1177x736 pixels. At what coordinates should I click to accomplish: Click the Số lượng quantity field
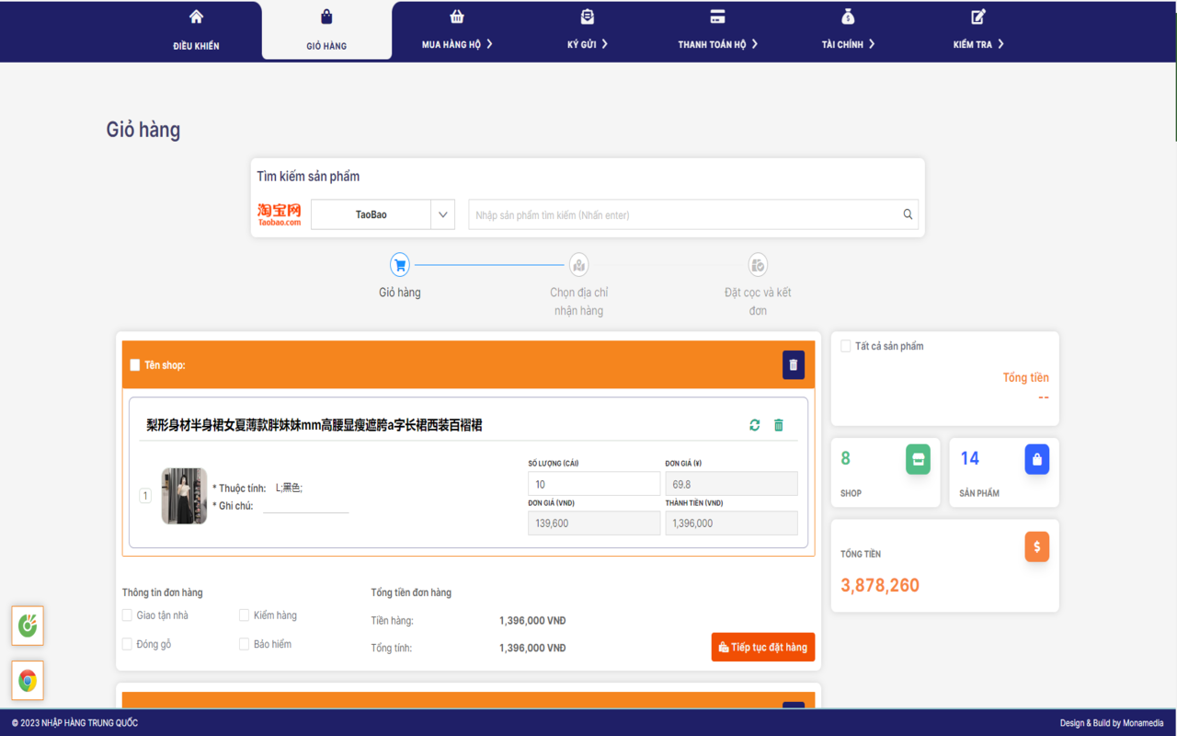[594, 484]
